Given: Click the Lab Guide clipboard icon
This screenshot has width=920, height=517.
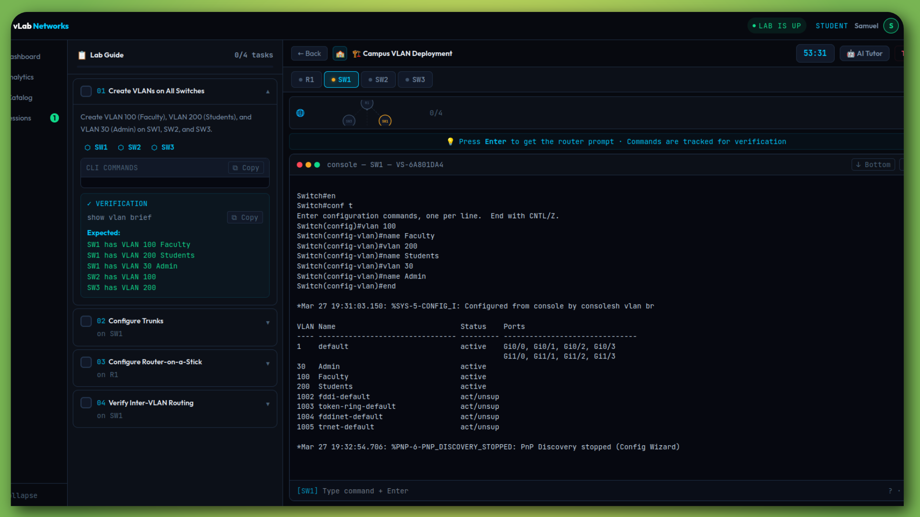Looking at the screenshot, I should tap(82, 55).
